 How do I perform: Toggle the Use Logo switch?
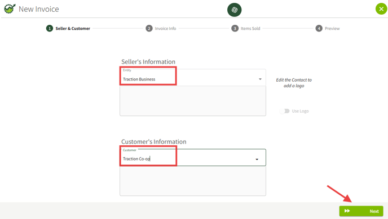pyautogui.click(x=285, y=111)
